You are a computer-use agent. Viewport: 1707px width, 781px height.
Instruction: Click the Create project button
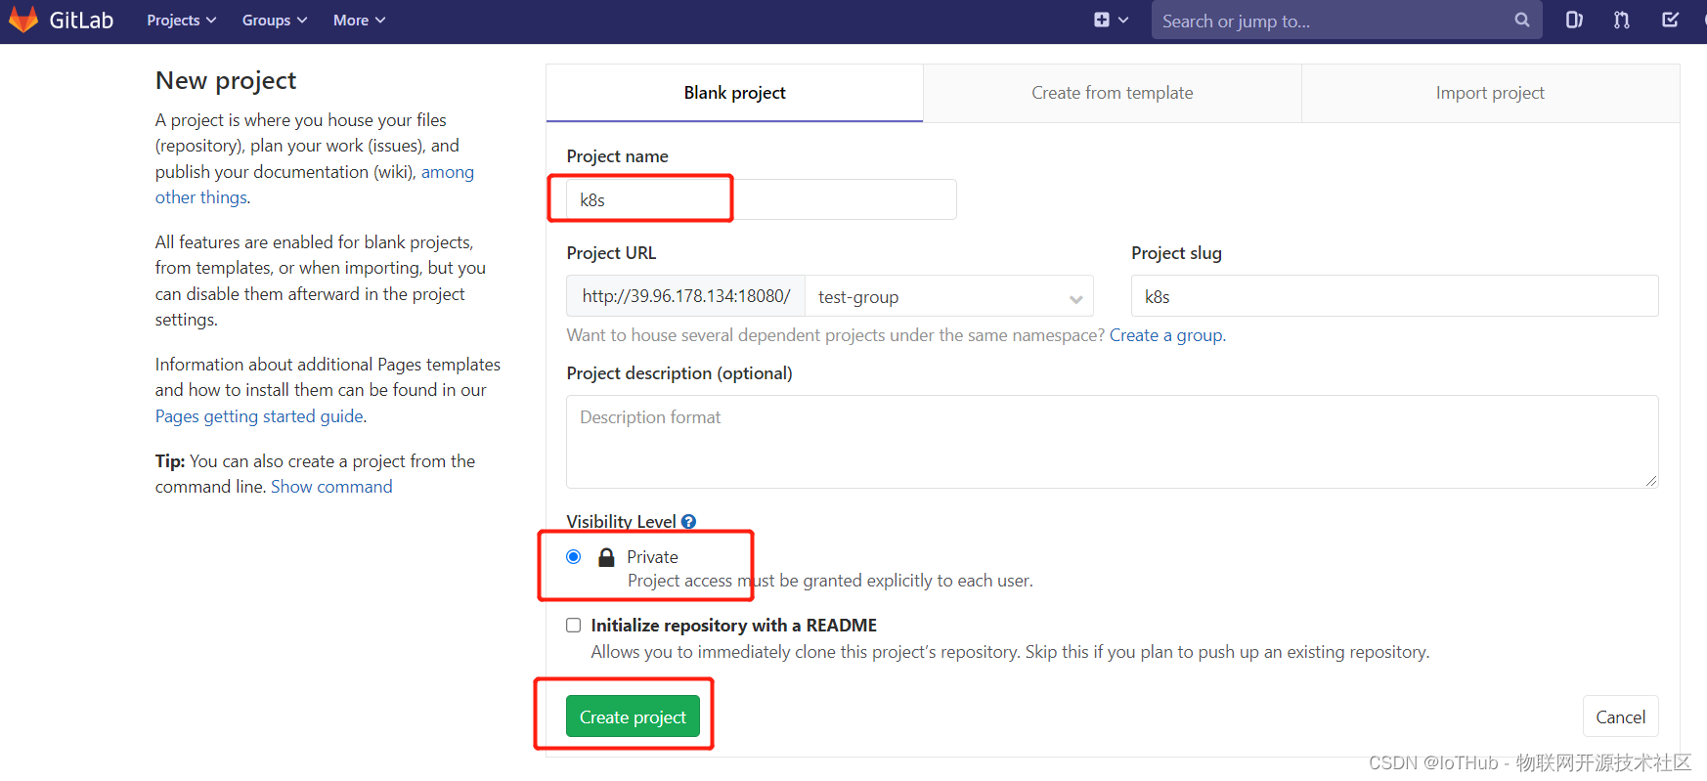(634, 716)
